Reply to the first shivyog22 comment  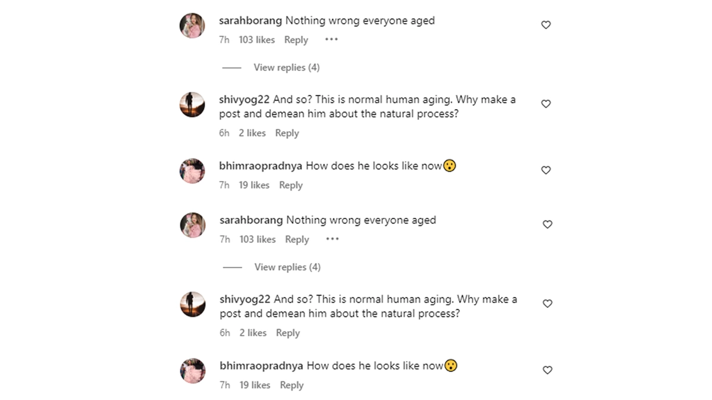click(287, 133)
